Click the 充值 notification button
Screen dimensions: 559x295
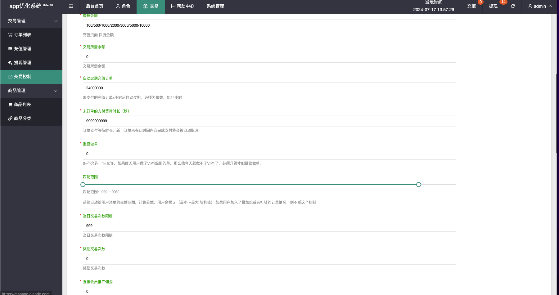(471, 6)
